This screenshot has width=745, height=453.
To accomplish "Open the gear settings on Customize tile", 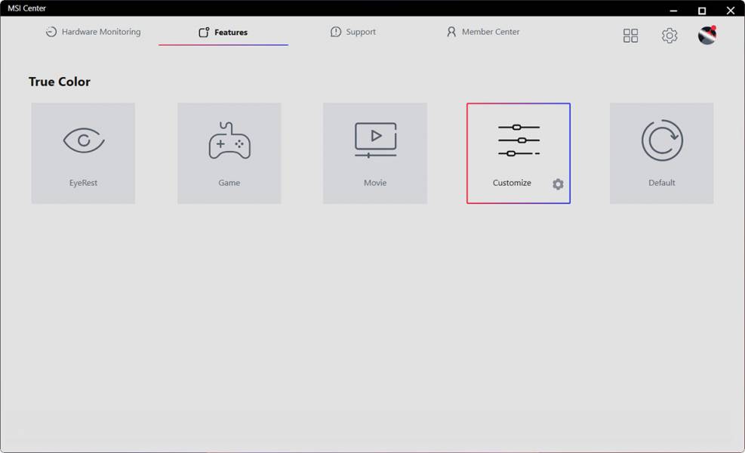I will 558,184.
